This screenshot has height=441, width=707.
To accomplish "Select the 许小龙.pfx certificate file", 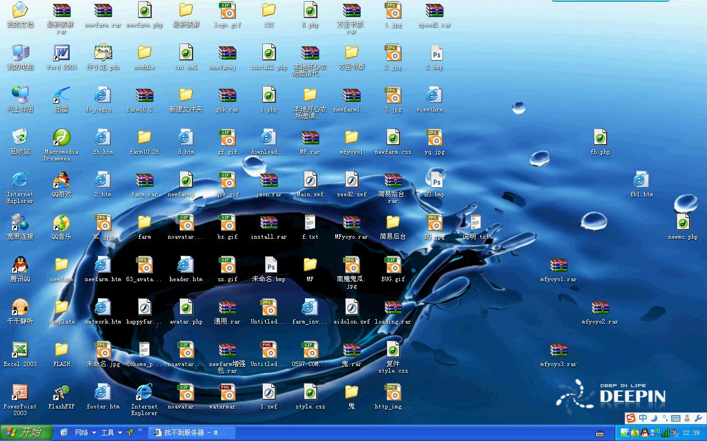I will [x=103, y=57].
